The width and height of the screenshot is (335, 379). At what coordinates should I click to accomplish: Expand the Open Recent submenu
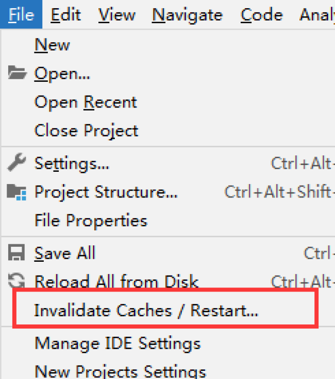(169, 102)
